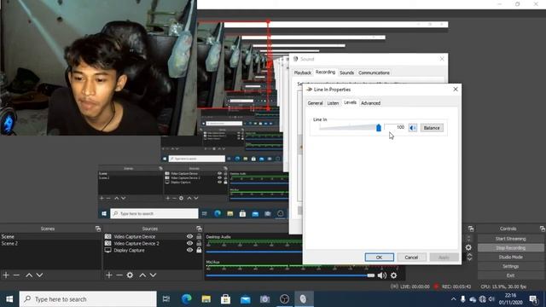Add a new scene with the plus icon
This screenshot has width=546, height=307.
(6, 275)
